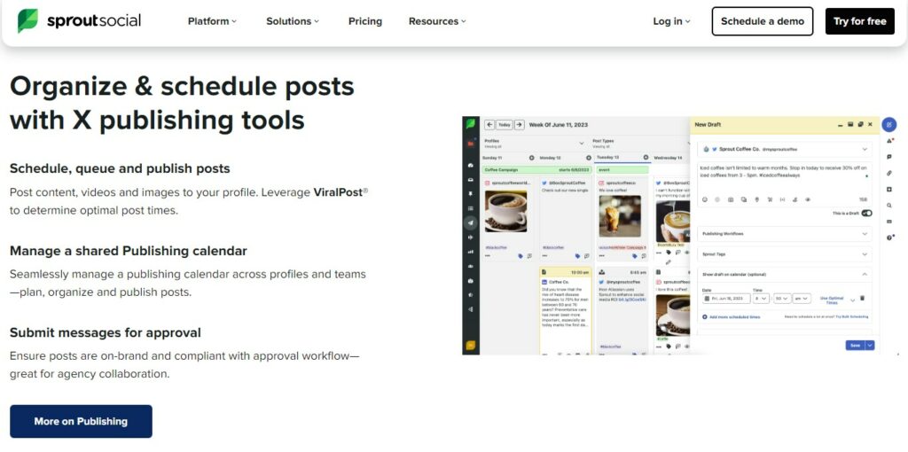Collapse Show draft on calendar section
The width and height of the screenshot is (908, 452).
[785, 275]
